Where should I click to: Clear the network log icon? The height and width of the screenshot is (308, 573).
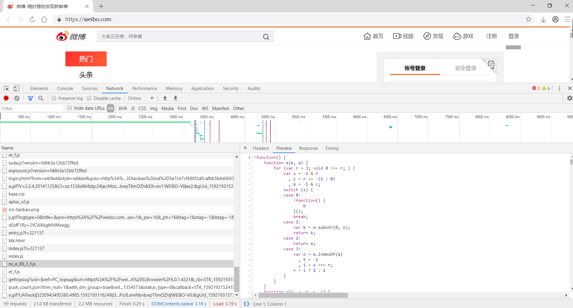coord(17,98)
